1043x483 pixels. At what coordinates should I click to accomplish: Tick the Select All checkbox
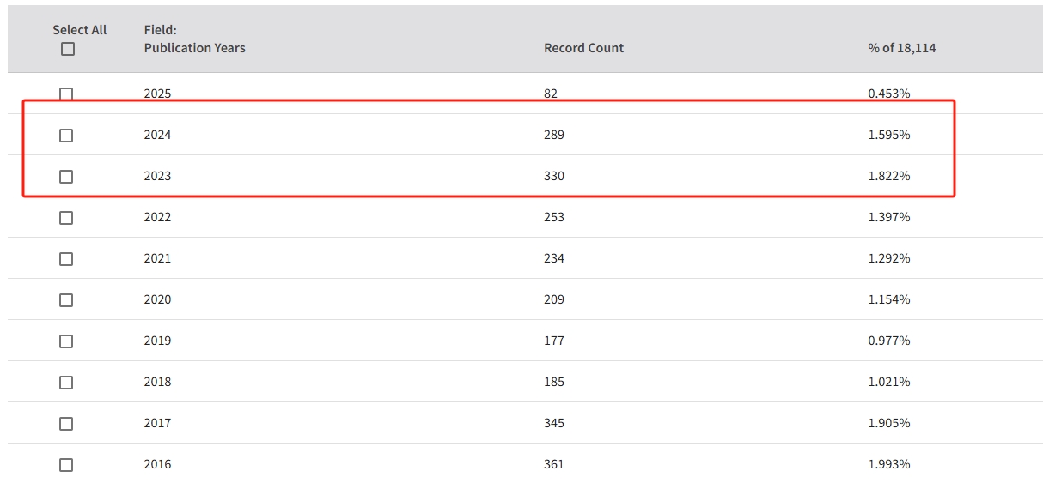pos(68,49)
